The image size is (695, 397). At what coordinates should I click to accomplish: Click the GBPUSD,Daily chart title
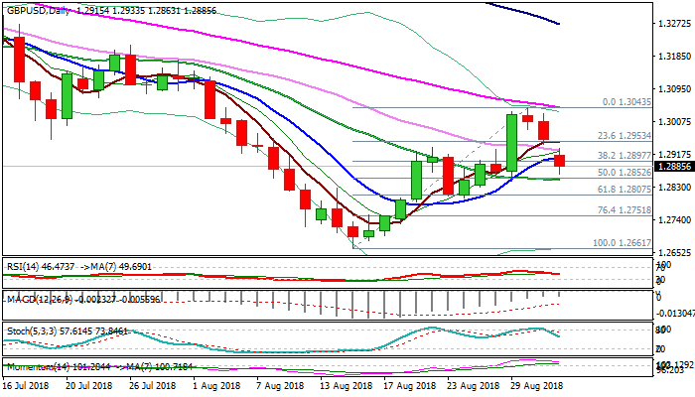38,8
